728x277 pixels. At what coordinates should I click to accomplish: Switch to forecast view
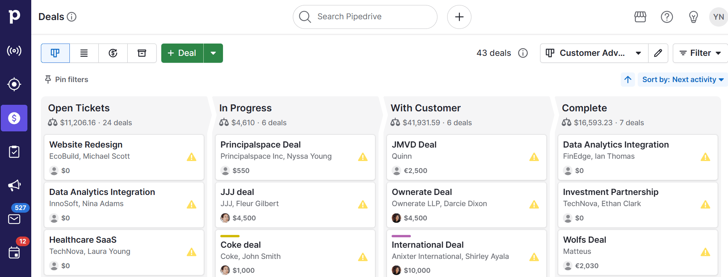[113, 53]
